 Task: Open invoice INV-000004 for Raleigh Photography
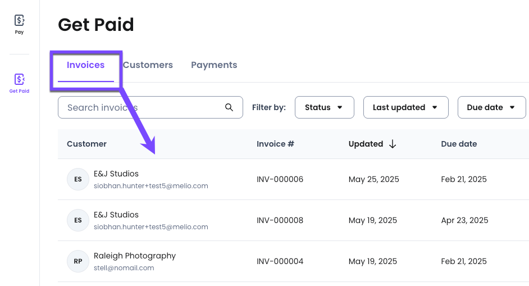(293, 261)
